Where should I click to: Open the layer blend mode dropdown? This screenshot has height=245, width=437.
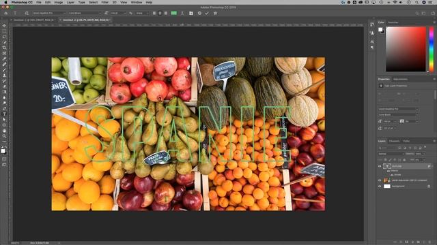point(391,154)
